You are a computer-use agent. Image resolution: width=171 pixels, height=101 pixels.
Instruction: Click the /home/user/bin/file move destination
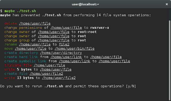tap(75, 49)
